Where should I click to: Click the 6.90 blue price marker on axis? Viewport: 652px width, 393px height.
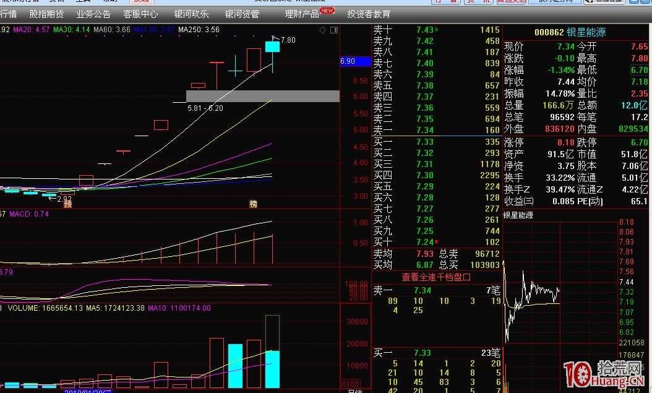pos(356,61)
